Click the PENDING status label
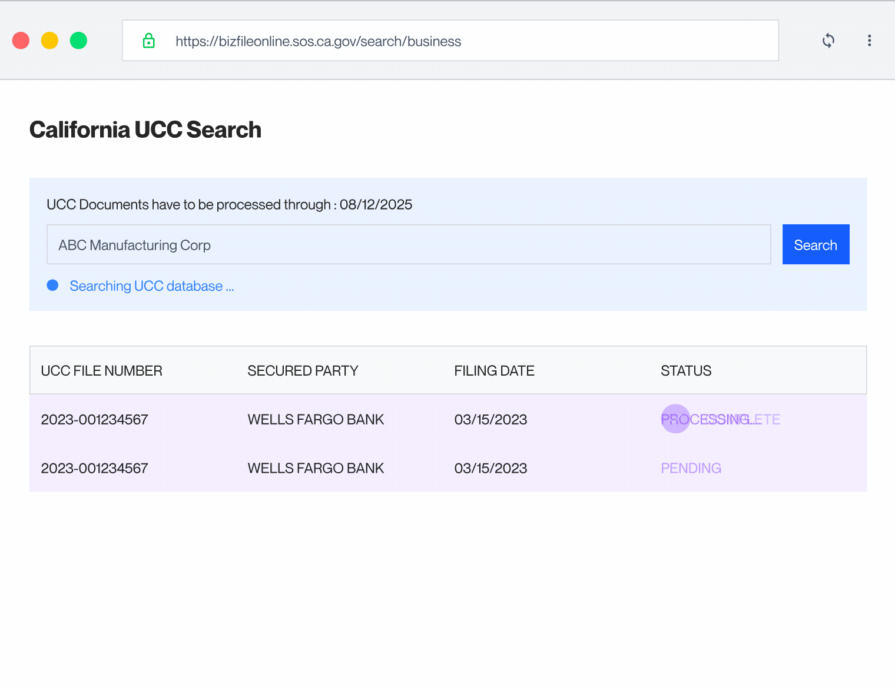The height and width of the screenshot is (690, 895). point(691,468)
